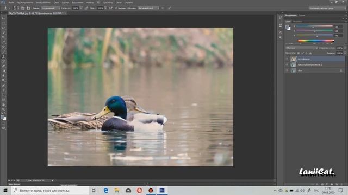348x195 pixels.
Task: Select the History Brush tool
Action: (3, 61)
